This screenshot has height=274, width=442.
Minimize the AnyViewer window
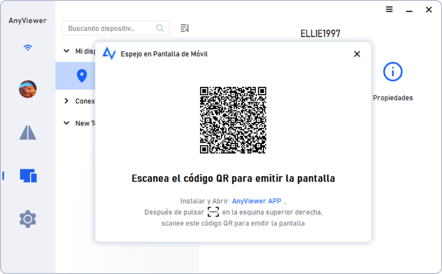pyautogui.click(x=409, y=9)
